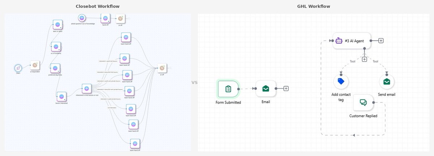Open the 'preferred day/time' node
Image resolution: width=434 pixels, height=156 pixels.
click(55, 68)
